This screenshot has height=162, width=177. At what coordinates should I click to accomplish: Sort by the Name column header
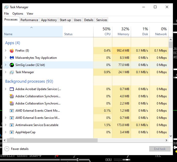[33, 32]
